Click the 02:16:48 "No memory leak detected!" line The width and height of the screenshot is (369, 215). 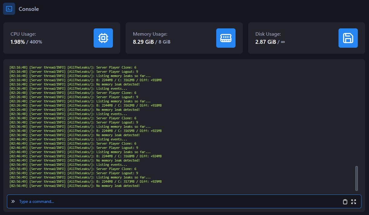(x=75, y=85)
